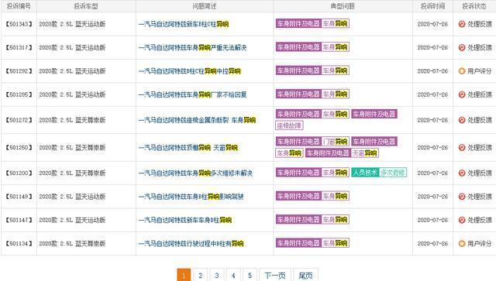Viewport: 496px width, 281px height.
Task: Select the 人员技术 多次返修 tag
Action: click(379, 173)
